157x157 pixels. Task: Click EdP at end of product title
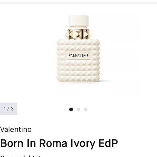pyautogui.click(x=108, y=143)
